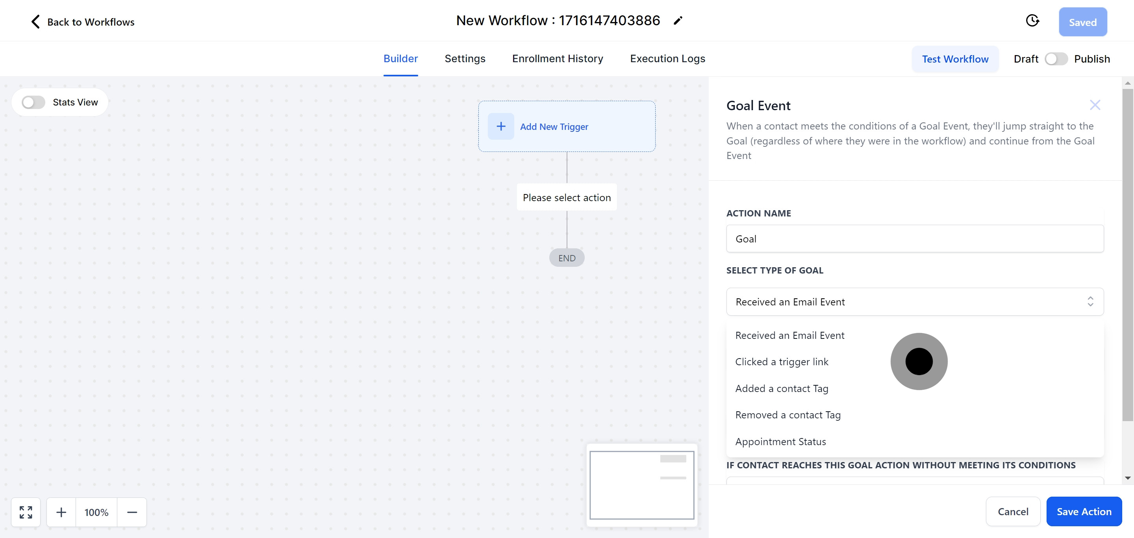This screenshot has height=538, width=1134.
Task: Toggle workflow from Draft to Publish
Action: point(1056,59)
